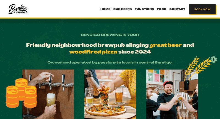Click the orange beer kegs illustration
Viewport: 220px width, 119px height.
point(21,93)
